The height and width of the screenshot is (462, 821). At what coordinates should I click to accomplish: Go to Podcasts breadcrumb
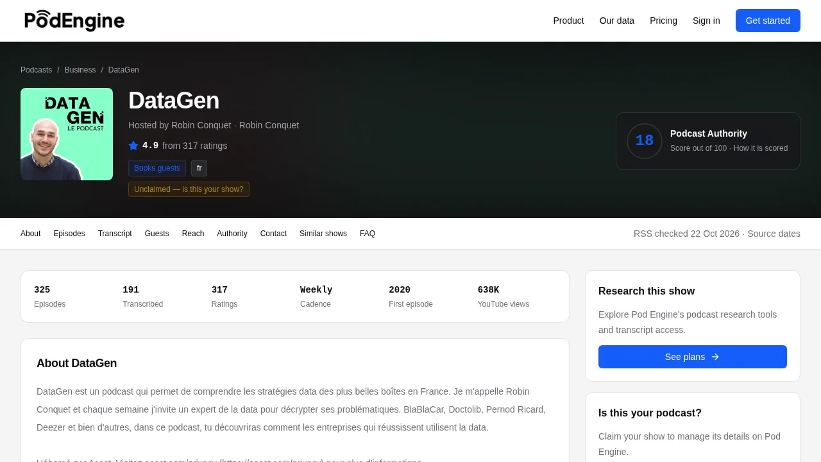pos(36,70)
